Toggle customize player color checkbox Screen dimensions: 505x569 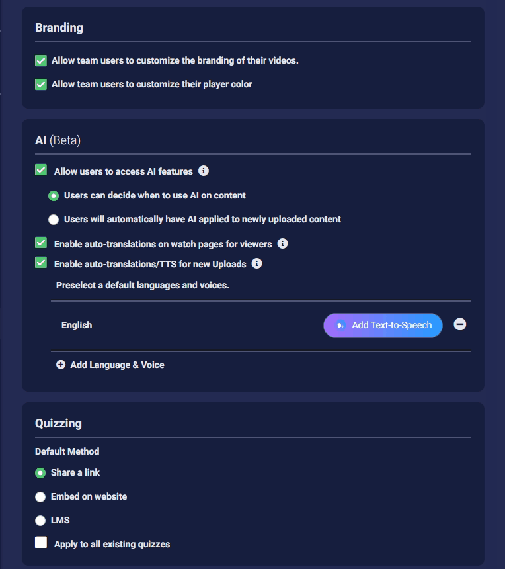point(41,85)
